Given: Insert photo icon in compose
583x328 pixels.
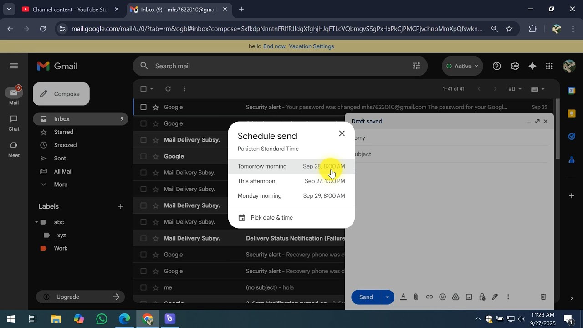Looking at the screenshot, I should (x=469, y=297).
